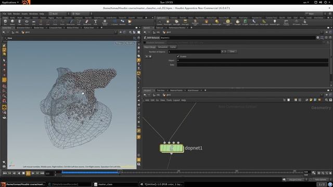Screen dimensions: 333x187
Task: Open the Build desktop dropdown
Action: pos(59,14)
